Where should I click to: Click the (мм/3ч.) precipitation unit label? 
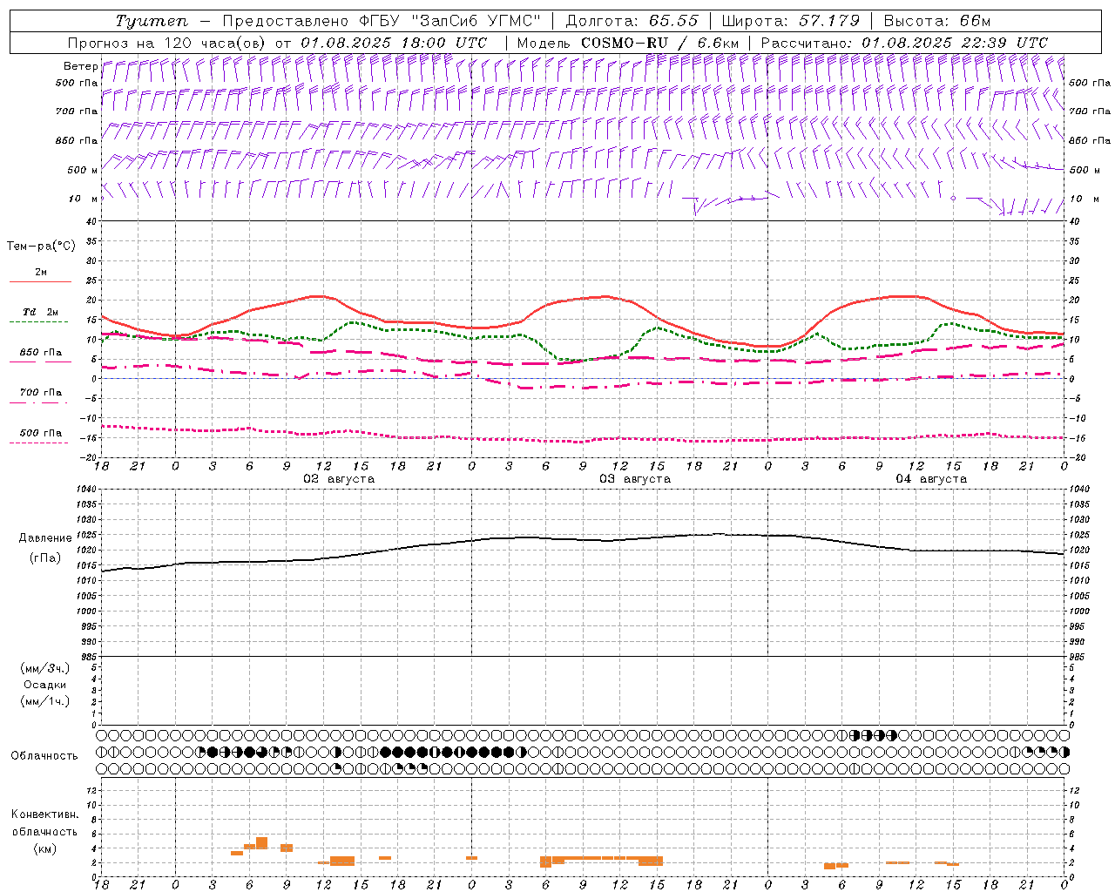(45, 668)
